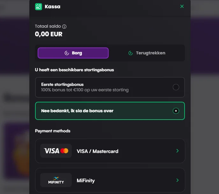This screenshot has height=194, width=219.
Task: Click the VISA Mastercard card logo
Action: point(56,151)
